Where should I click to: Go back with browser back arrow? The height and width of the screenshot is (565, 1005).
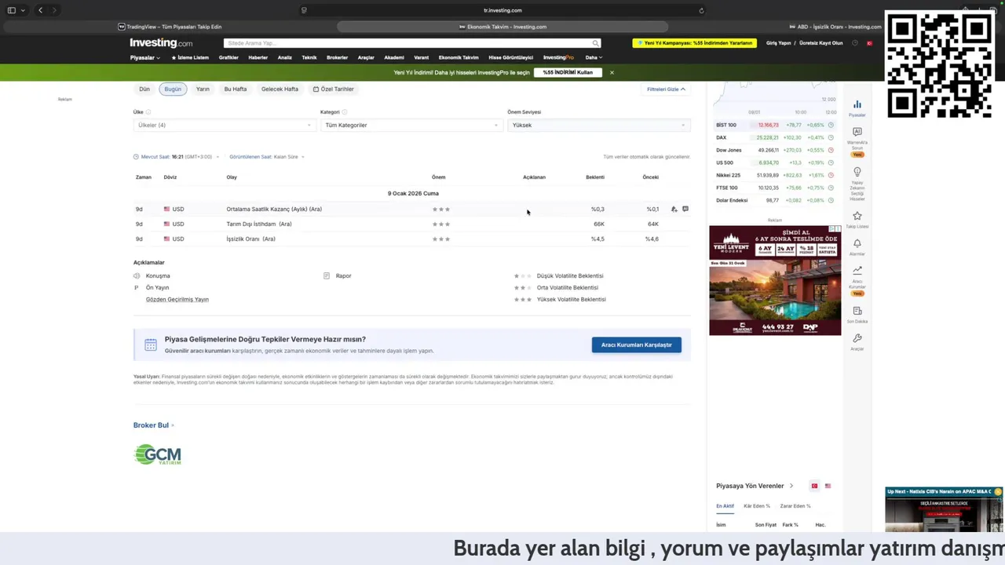40,10
